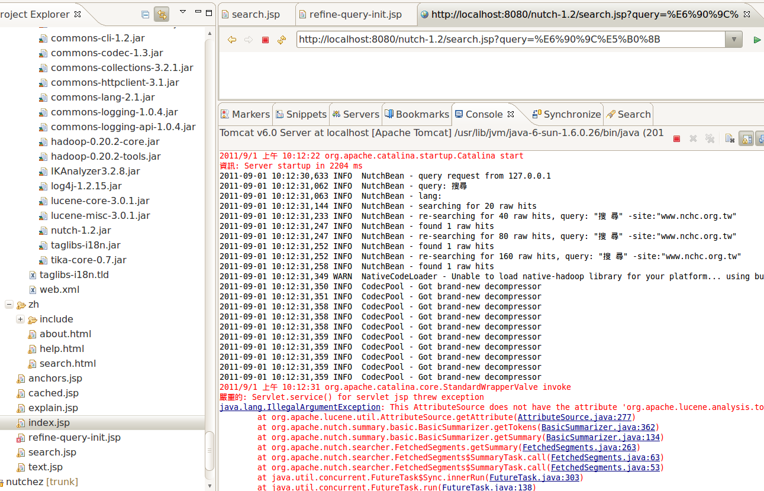Select hadoop-0.20.2-core.jar

(105, 141)
